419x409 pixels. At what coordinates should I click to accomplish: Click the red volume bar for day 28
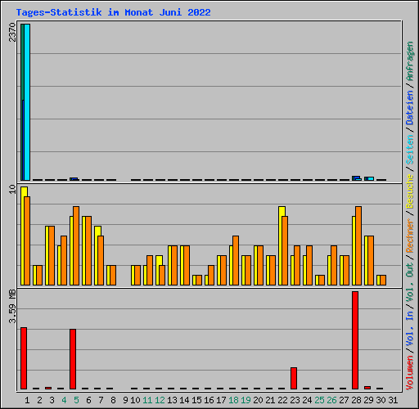point(355,340)
